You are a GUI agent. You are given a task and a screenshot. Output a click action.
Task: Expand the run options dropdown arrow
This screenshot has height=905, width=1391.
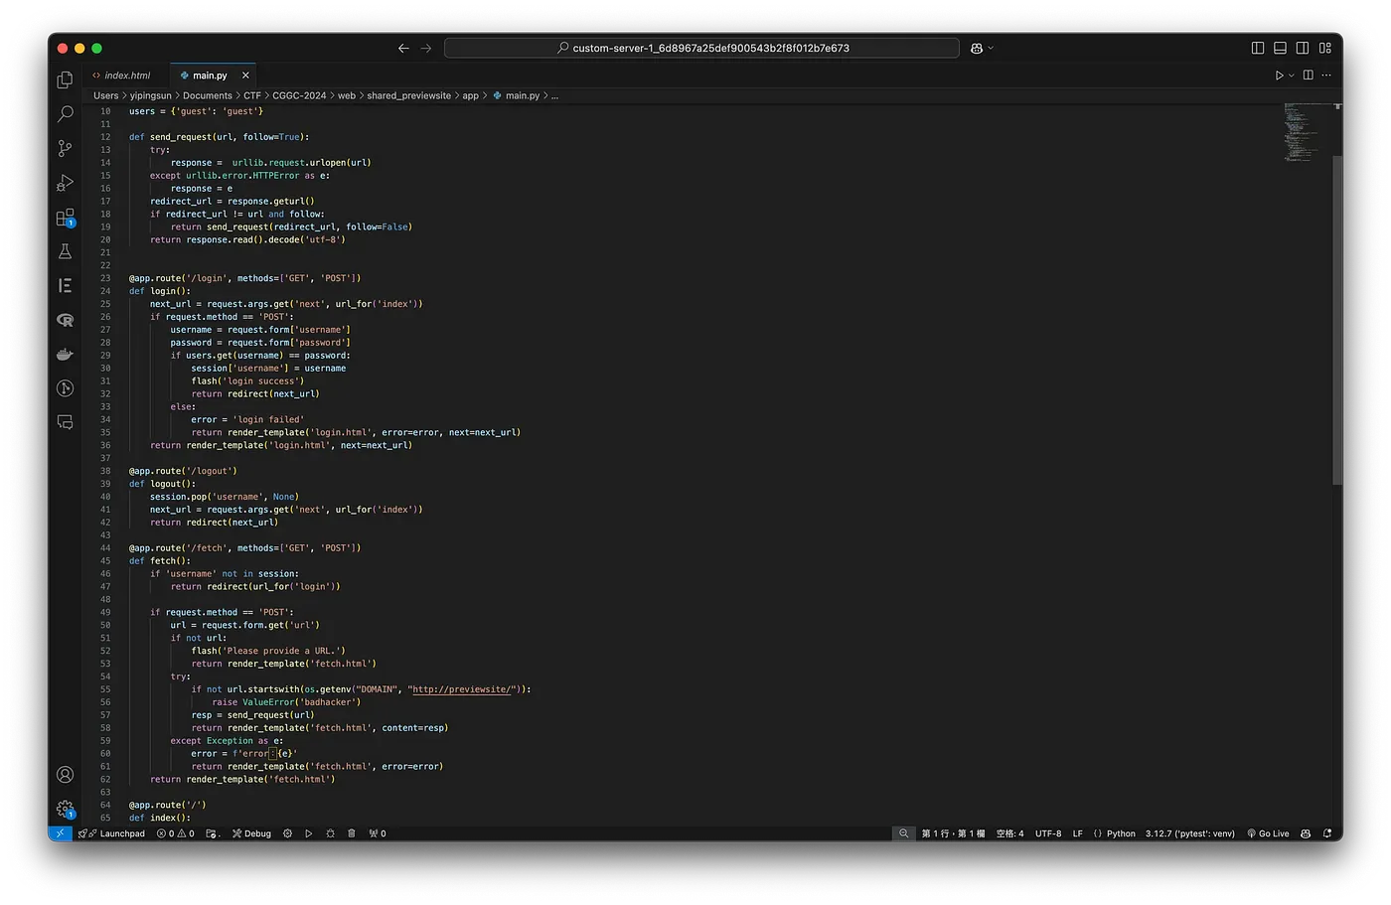(x=1292, y=75)
